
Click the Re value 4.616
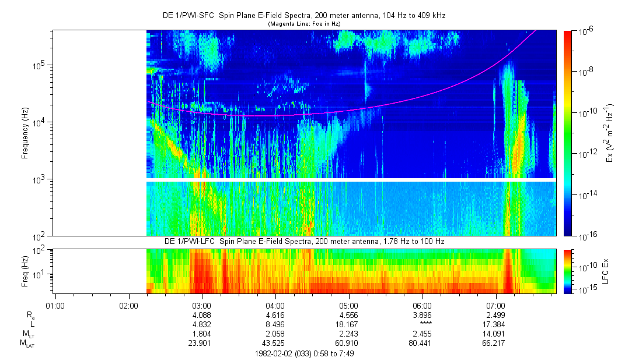point(275,315)
